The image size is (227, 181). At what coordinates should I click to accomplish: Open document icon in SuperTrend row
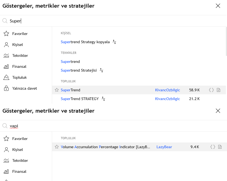[219, 90]
